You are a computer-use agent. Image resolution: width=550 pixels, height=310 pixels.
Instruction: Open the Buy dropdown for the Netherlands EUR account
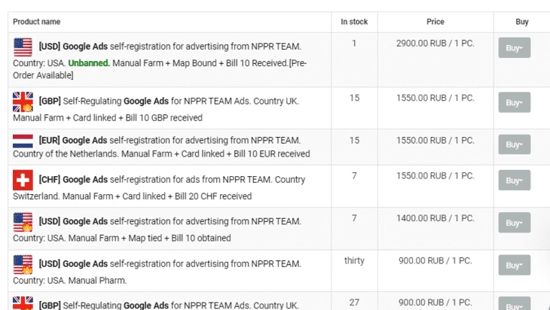click(x=515, y=144)
